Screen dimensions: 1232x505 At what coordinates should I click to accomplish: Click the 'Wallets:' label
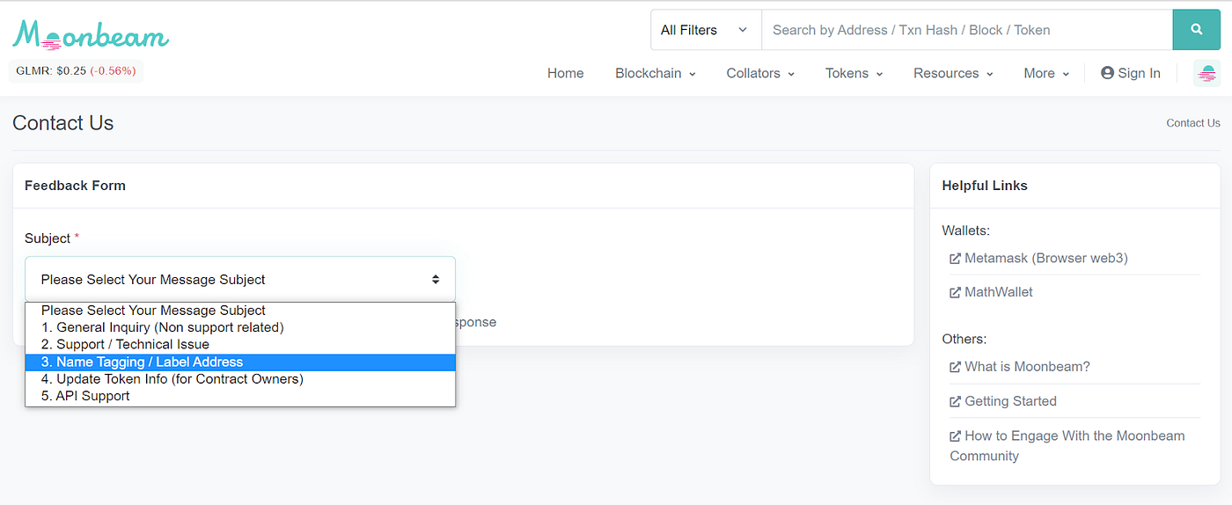(x=965, y=231)
